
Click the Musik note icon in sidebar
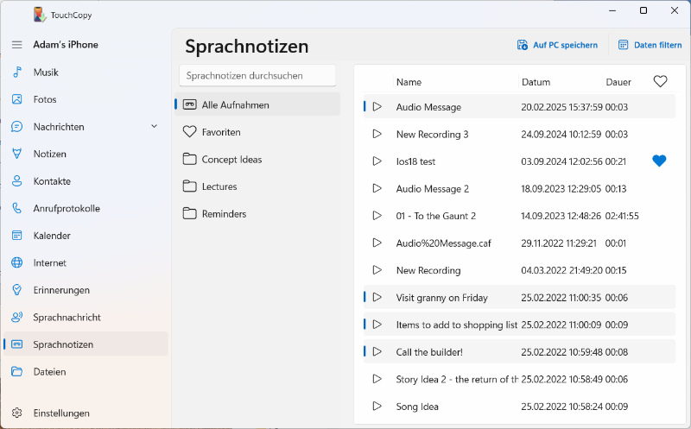(16, 73)
